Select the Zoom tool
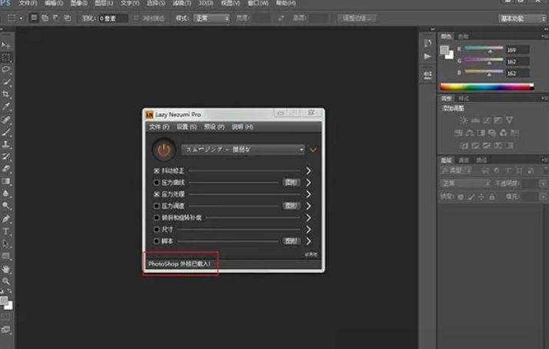The image size is (549, 349). pyautogui.click(x=6, y=281)
